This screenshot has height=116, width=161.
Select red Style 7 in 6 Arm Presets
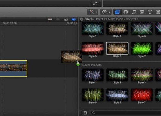(x=142, y=95)
